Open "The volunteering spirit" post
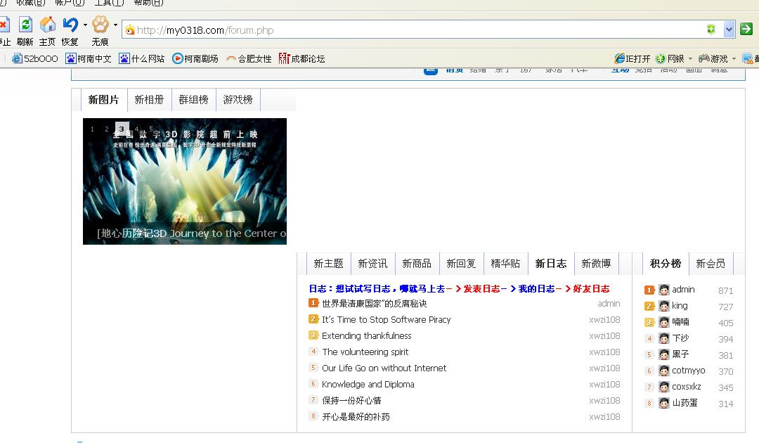Image resolution: width=759 pixels, height=443 pixels. [365, 352]
